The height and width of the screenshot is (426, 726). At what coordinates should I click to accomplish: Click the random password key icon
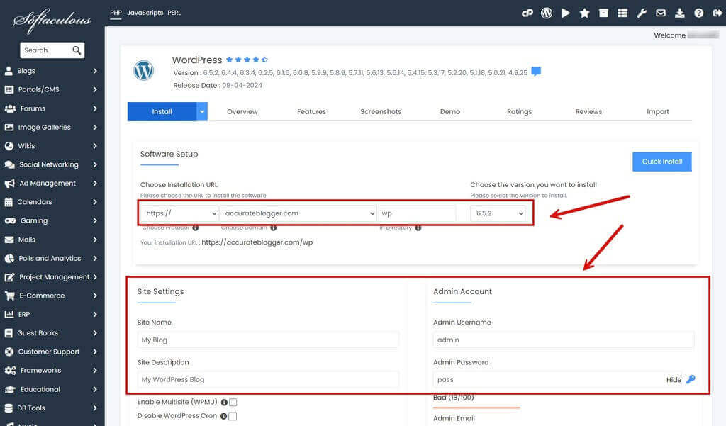point(691,379)
